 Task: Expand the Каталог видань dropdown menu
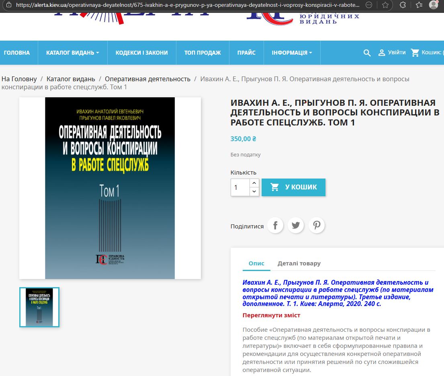(72, 53)
